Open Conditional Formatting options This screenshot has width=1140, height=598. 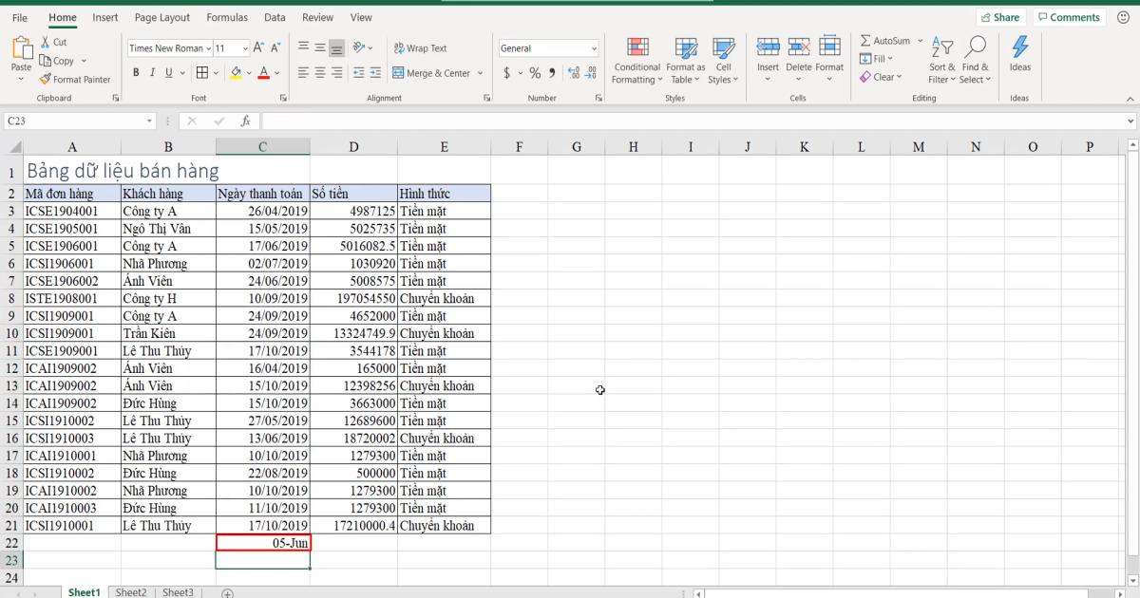click(636, 61)
